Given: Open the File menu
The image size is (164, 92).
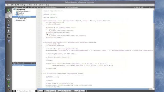Looking at the screenshot, I should 8,5.
